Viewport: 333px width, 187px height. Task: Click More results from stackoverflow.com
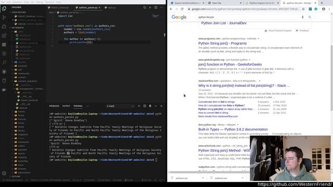218,116
